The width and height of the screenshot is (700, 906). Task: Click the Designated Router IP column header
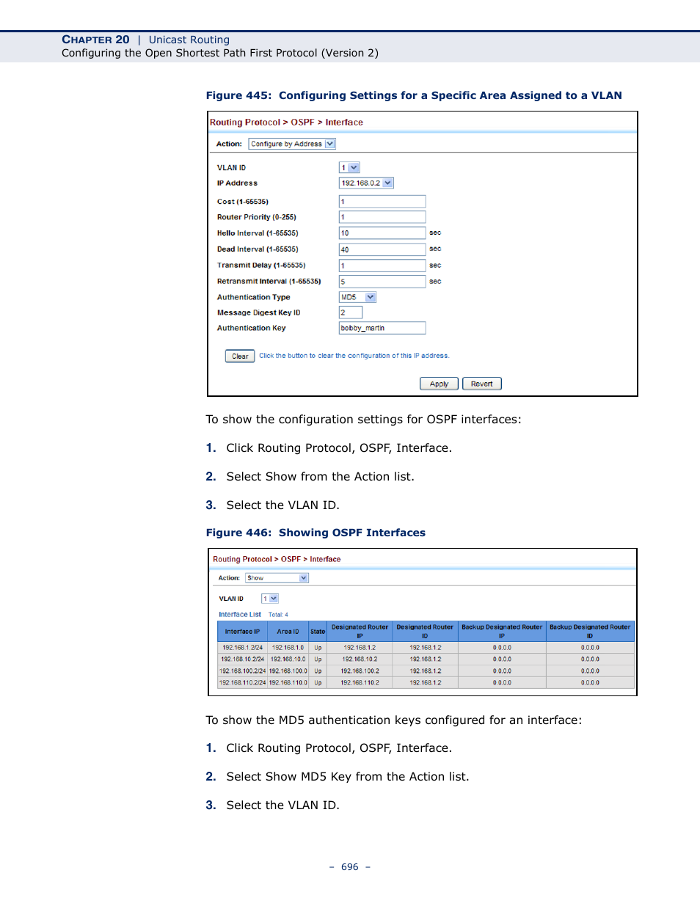360,631
